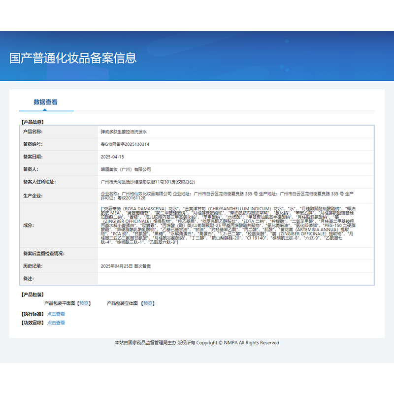Switch to the 数据查看 tab
Viewport: 394px width, 394px height.
point(46,101)
